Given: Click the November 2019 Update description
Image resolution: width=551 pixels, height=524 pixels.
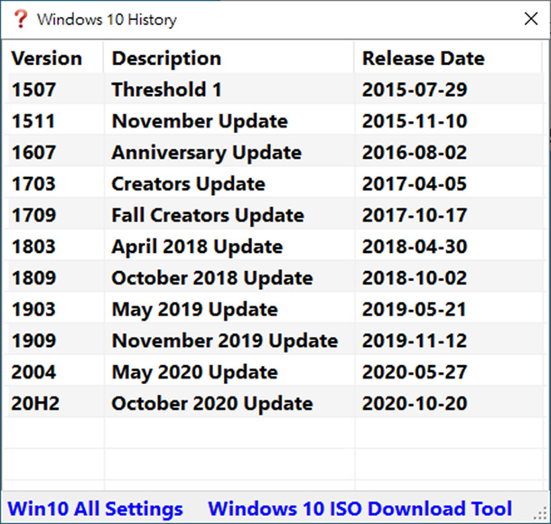Looking at the screenshot, I should point(224,340).
